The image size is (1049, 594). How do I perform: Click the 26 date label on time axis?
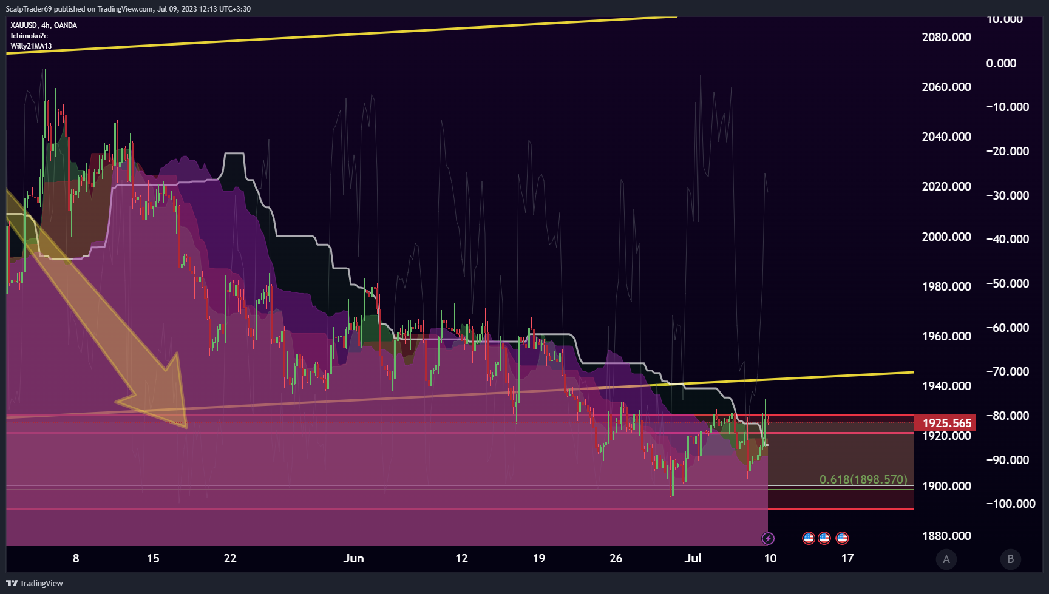(616, 558)
